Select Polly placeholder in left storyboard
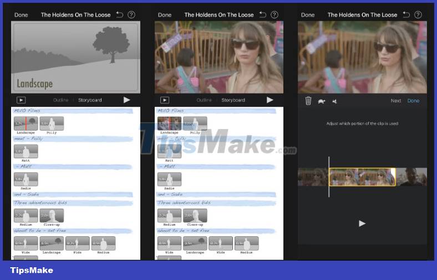Viewport: 437px width, 280px height. 52,124
